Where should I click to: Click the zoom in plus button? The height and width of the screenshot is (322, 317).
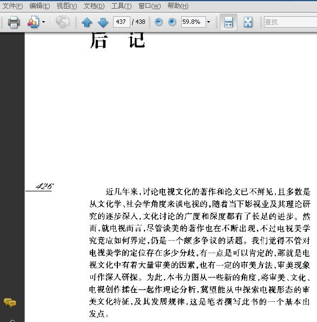[172, 22]
